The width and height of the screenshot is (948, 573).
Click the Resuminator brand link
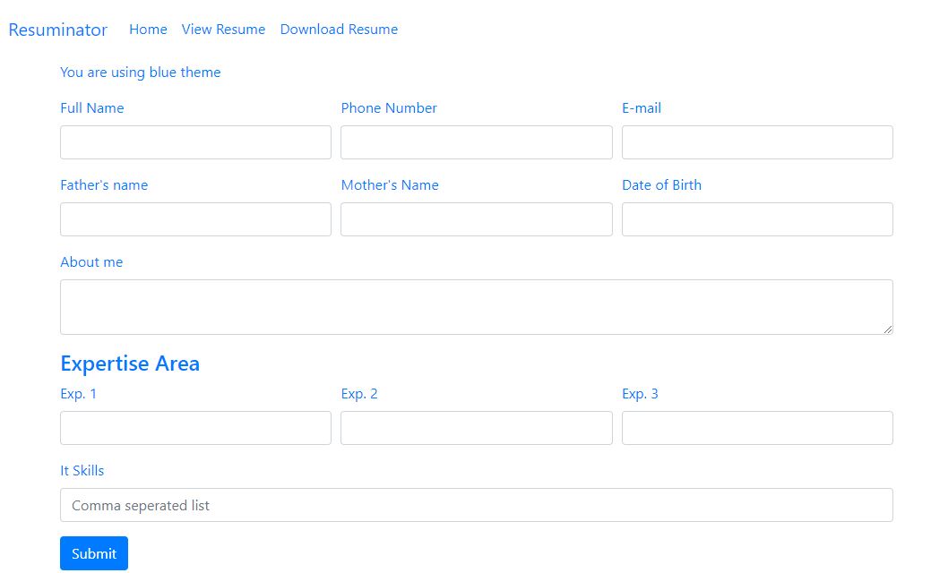click(x=57, y=30)
